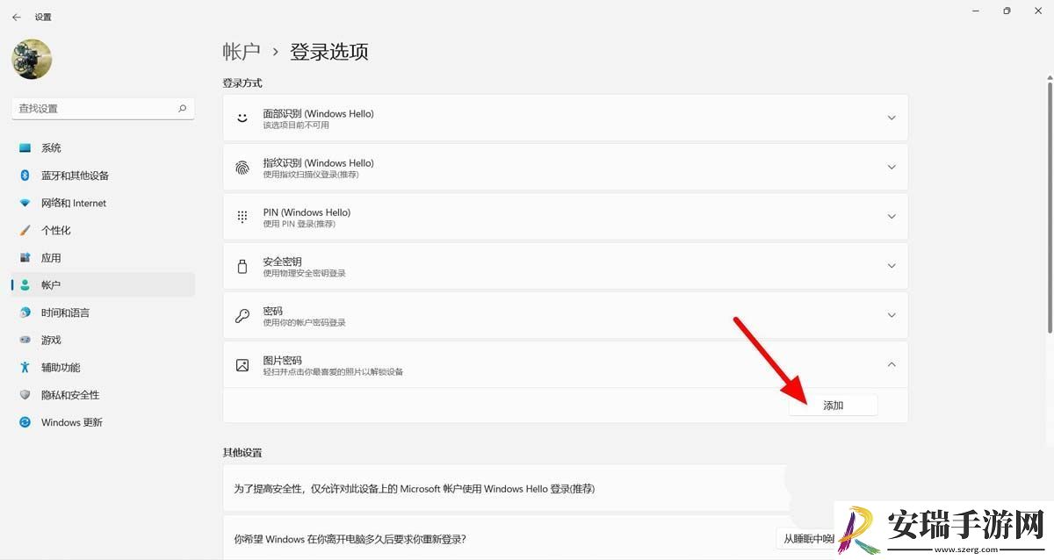Collapse 图片密码 section chevron

tap(892, 364)
